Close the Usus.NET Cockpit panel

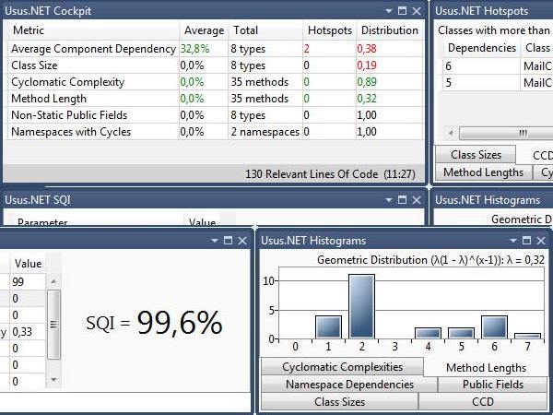416,11
